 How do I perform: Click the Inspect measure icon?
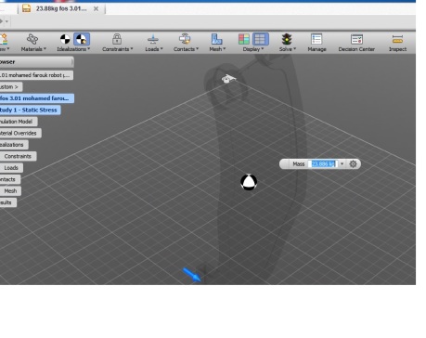click(397, 39)
